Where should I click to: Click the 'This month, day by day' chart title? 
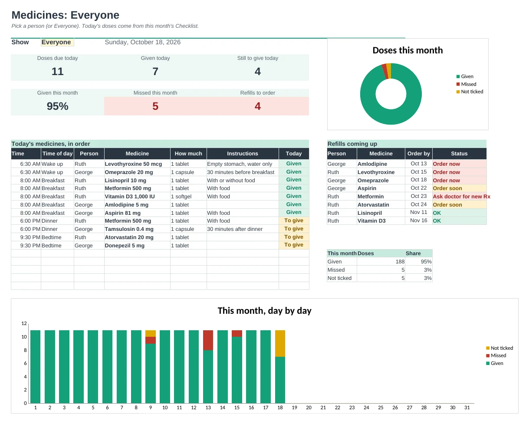click(x=265, y=311)
